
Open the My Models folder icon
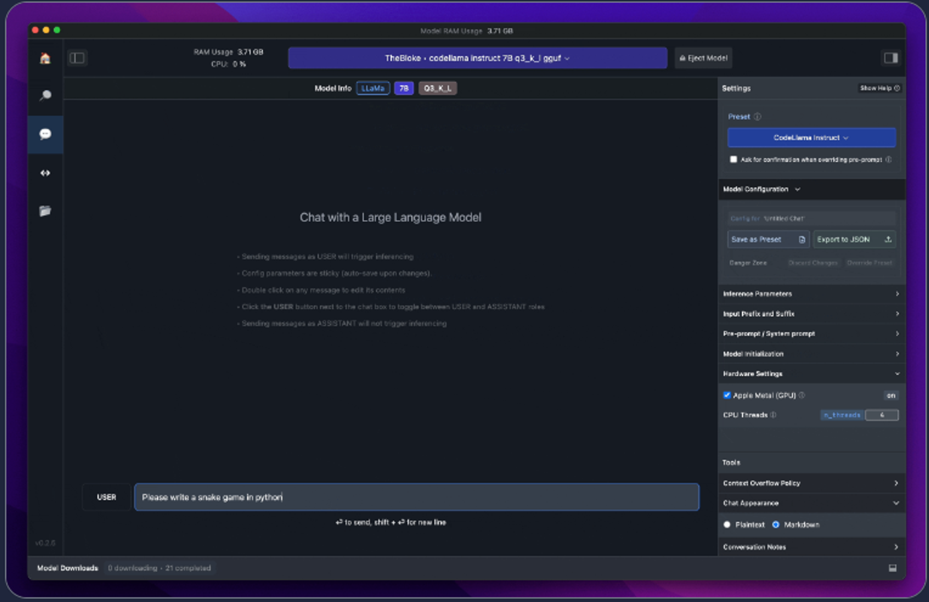(45, 211)
